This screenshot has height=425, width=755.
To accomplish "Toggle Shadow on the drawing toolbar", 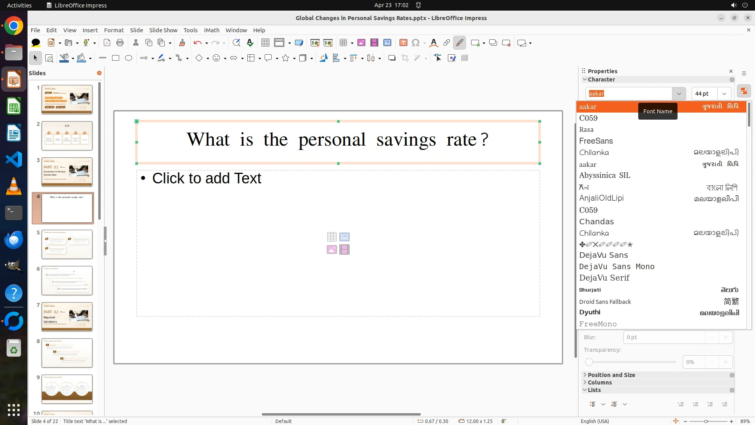I will pos(392,58).
